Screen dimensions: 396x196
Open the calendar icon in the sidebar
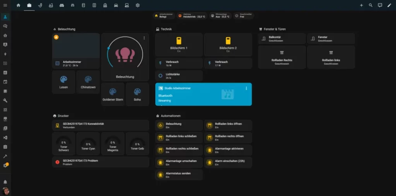5,82
